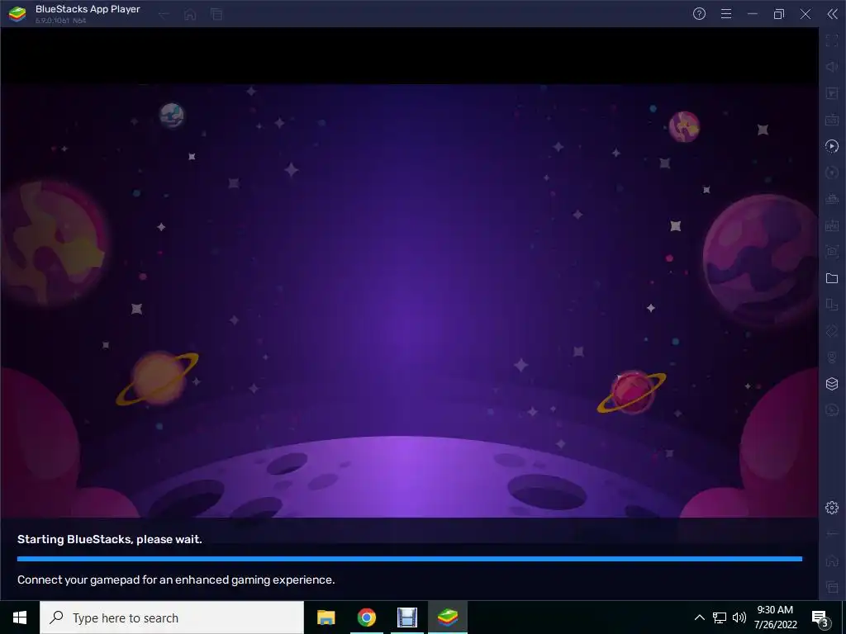The width and height of the screenshot is (846, 634).
Task: Close the BlueStacks App Player window
Action: click(806, 14)
